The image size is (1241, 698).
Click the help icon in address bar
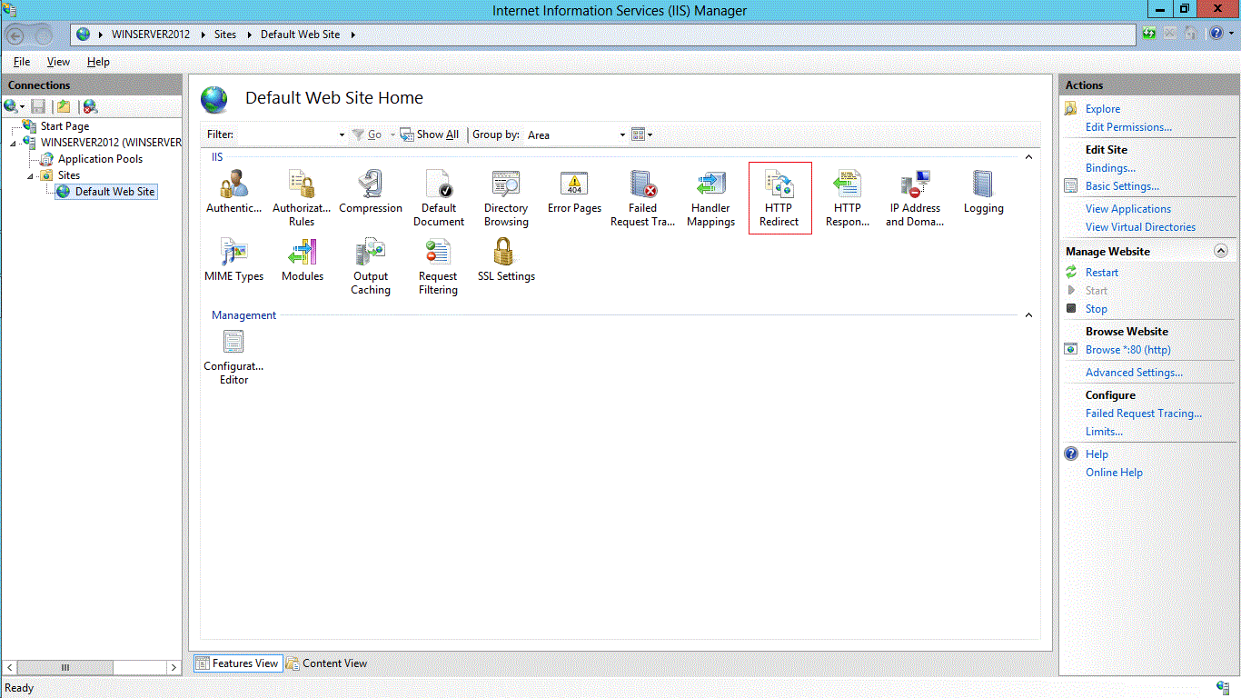(x=1216, y=34)
